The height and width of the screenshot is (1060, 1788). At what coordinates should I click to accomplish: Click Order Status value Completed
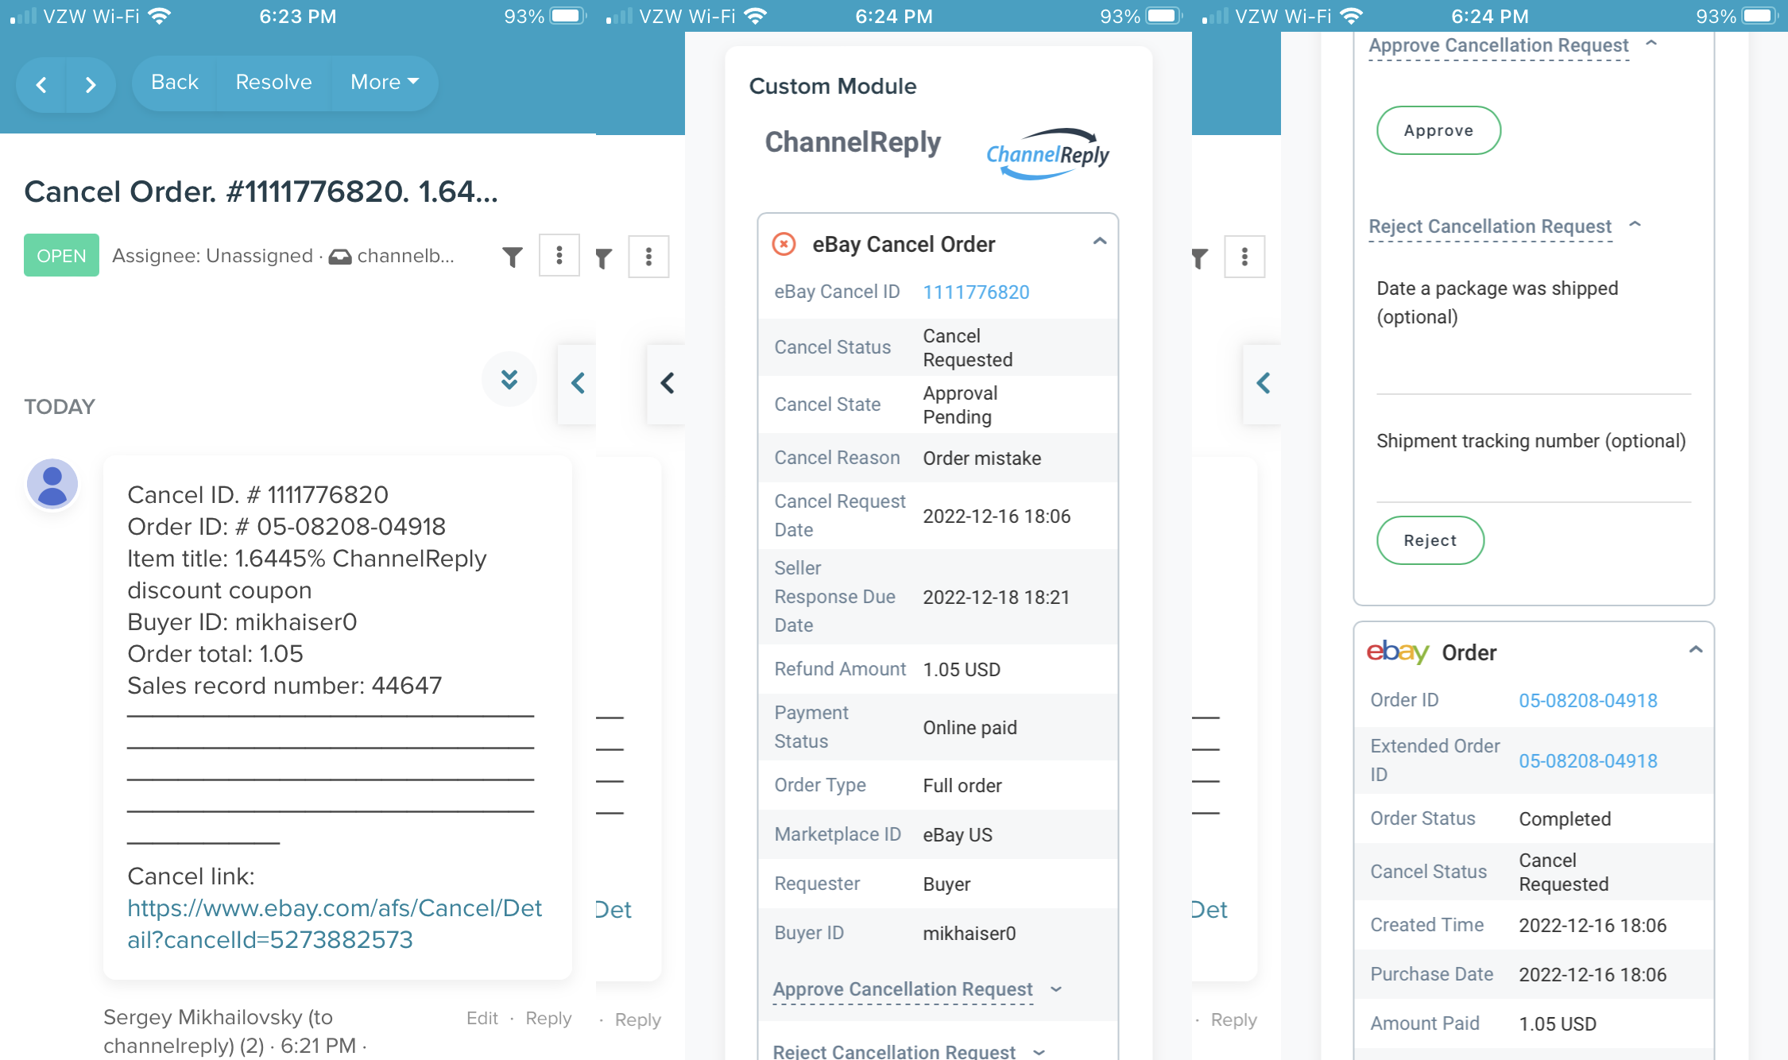pos(1565,818)
